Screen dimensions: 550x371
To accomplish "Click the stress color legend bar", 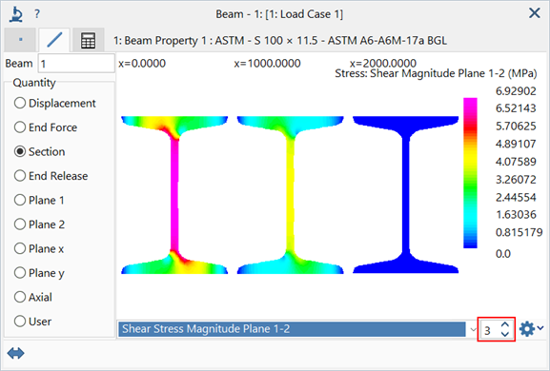I will [470, 173].
